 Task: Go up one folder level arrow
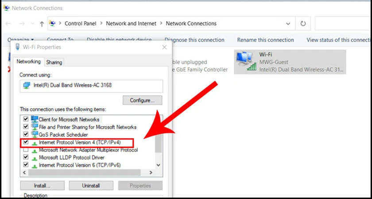42,24
